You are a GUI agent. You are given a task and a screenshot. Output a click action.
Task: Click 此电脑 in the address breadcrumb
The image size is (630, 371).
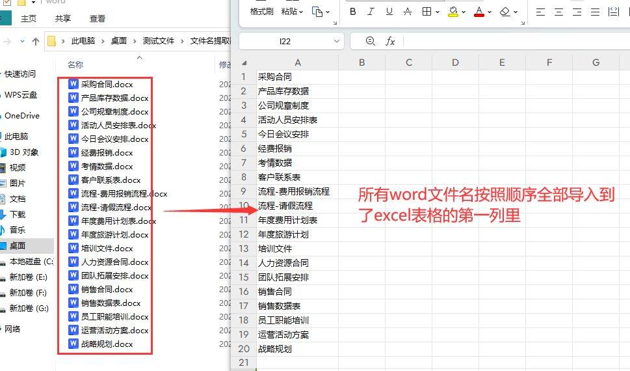pyautogui.click(x=83, y=40)
